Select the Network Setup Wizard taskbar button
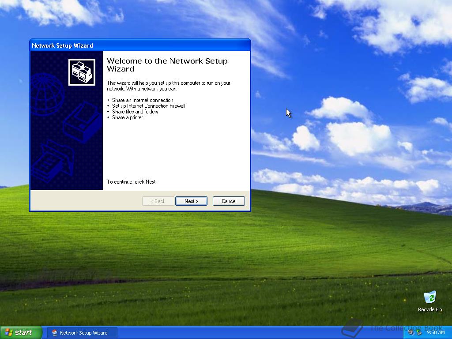452x339 pixels. point(82,333)
